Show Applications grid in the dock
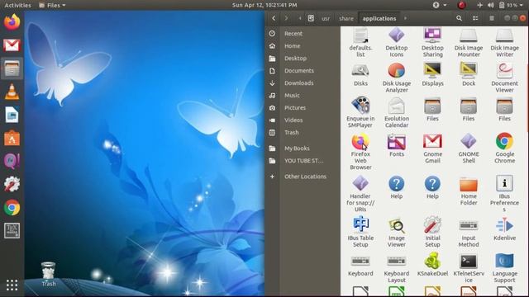Viewport: 529px width, 297px height. click(x=12, y=285)
